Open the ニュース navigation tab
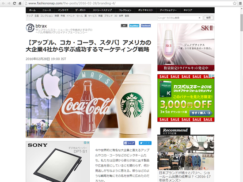This screenshot has width=243, height=182. tap(47, 10)
